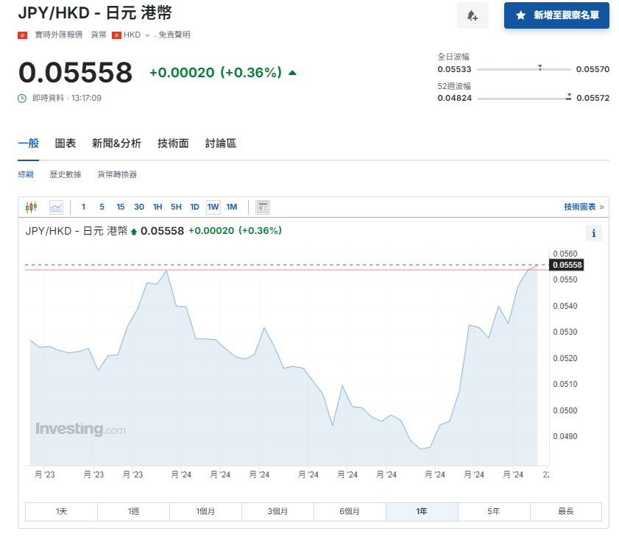The image size is (619, 559).
Task: Switch timeframe to 1D
Action: [x=194, y=207]
